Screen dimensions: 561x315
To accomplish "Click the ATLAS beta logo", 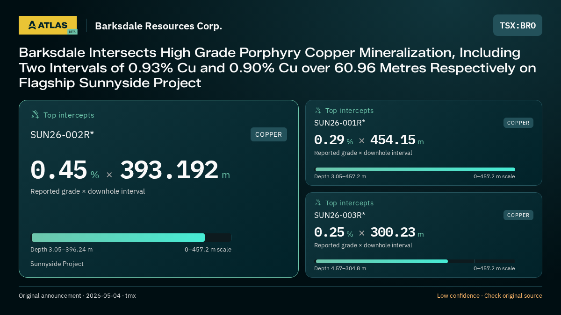I will (x=48, y=25).
